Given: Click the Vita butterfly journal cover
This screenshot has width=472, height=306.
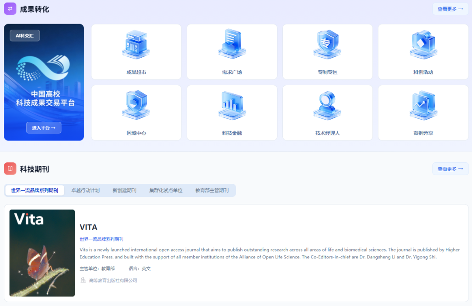Looking at the screenshot, I should point(42,253).
